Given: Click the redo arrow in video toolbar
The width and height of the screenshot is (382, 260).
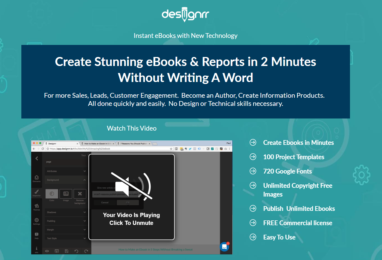Looking at the screenshot, I should [86, 251].
